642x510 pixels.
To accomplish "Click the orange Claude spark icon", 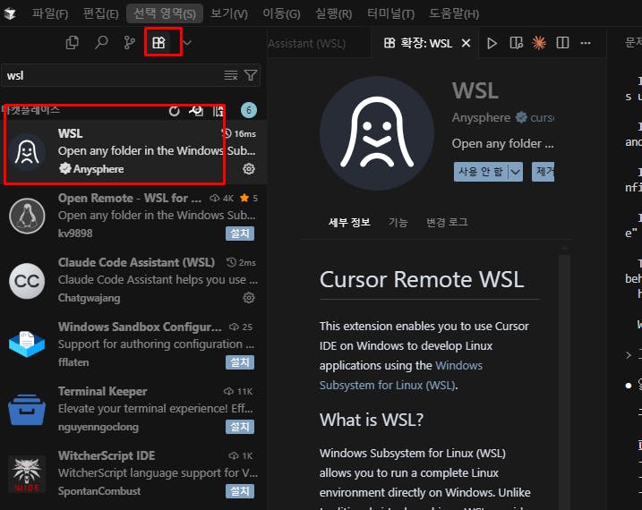I will pos(539,43).
